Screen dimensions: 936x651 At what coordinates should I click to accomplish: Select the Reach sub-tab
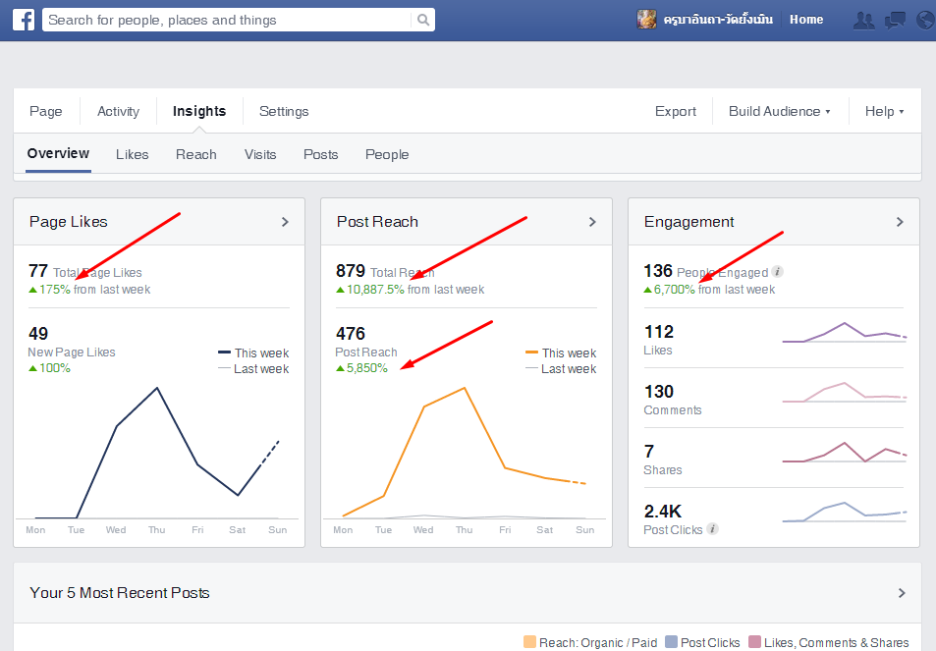click(x=195, y=154)
